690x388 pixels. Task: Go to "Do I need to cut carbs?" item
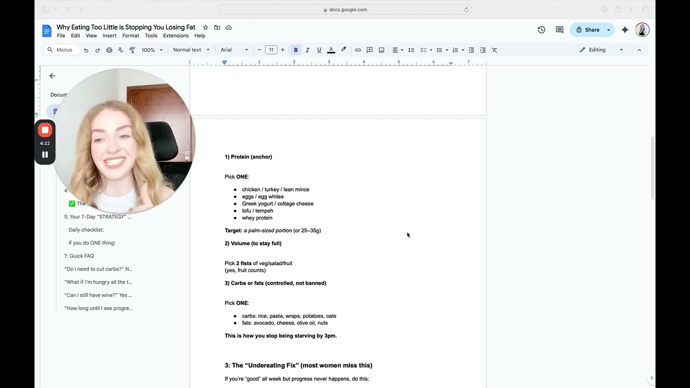tap(98, 269)
